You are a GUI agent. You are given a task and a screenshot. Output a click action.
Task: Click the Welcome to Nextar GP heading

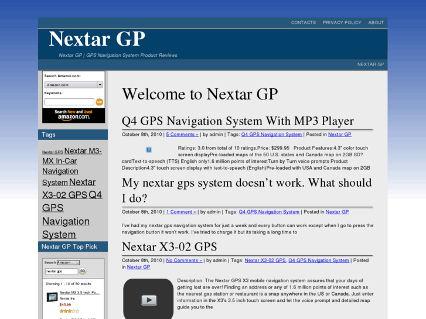(x=200, y=94)
